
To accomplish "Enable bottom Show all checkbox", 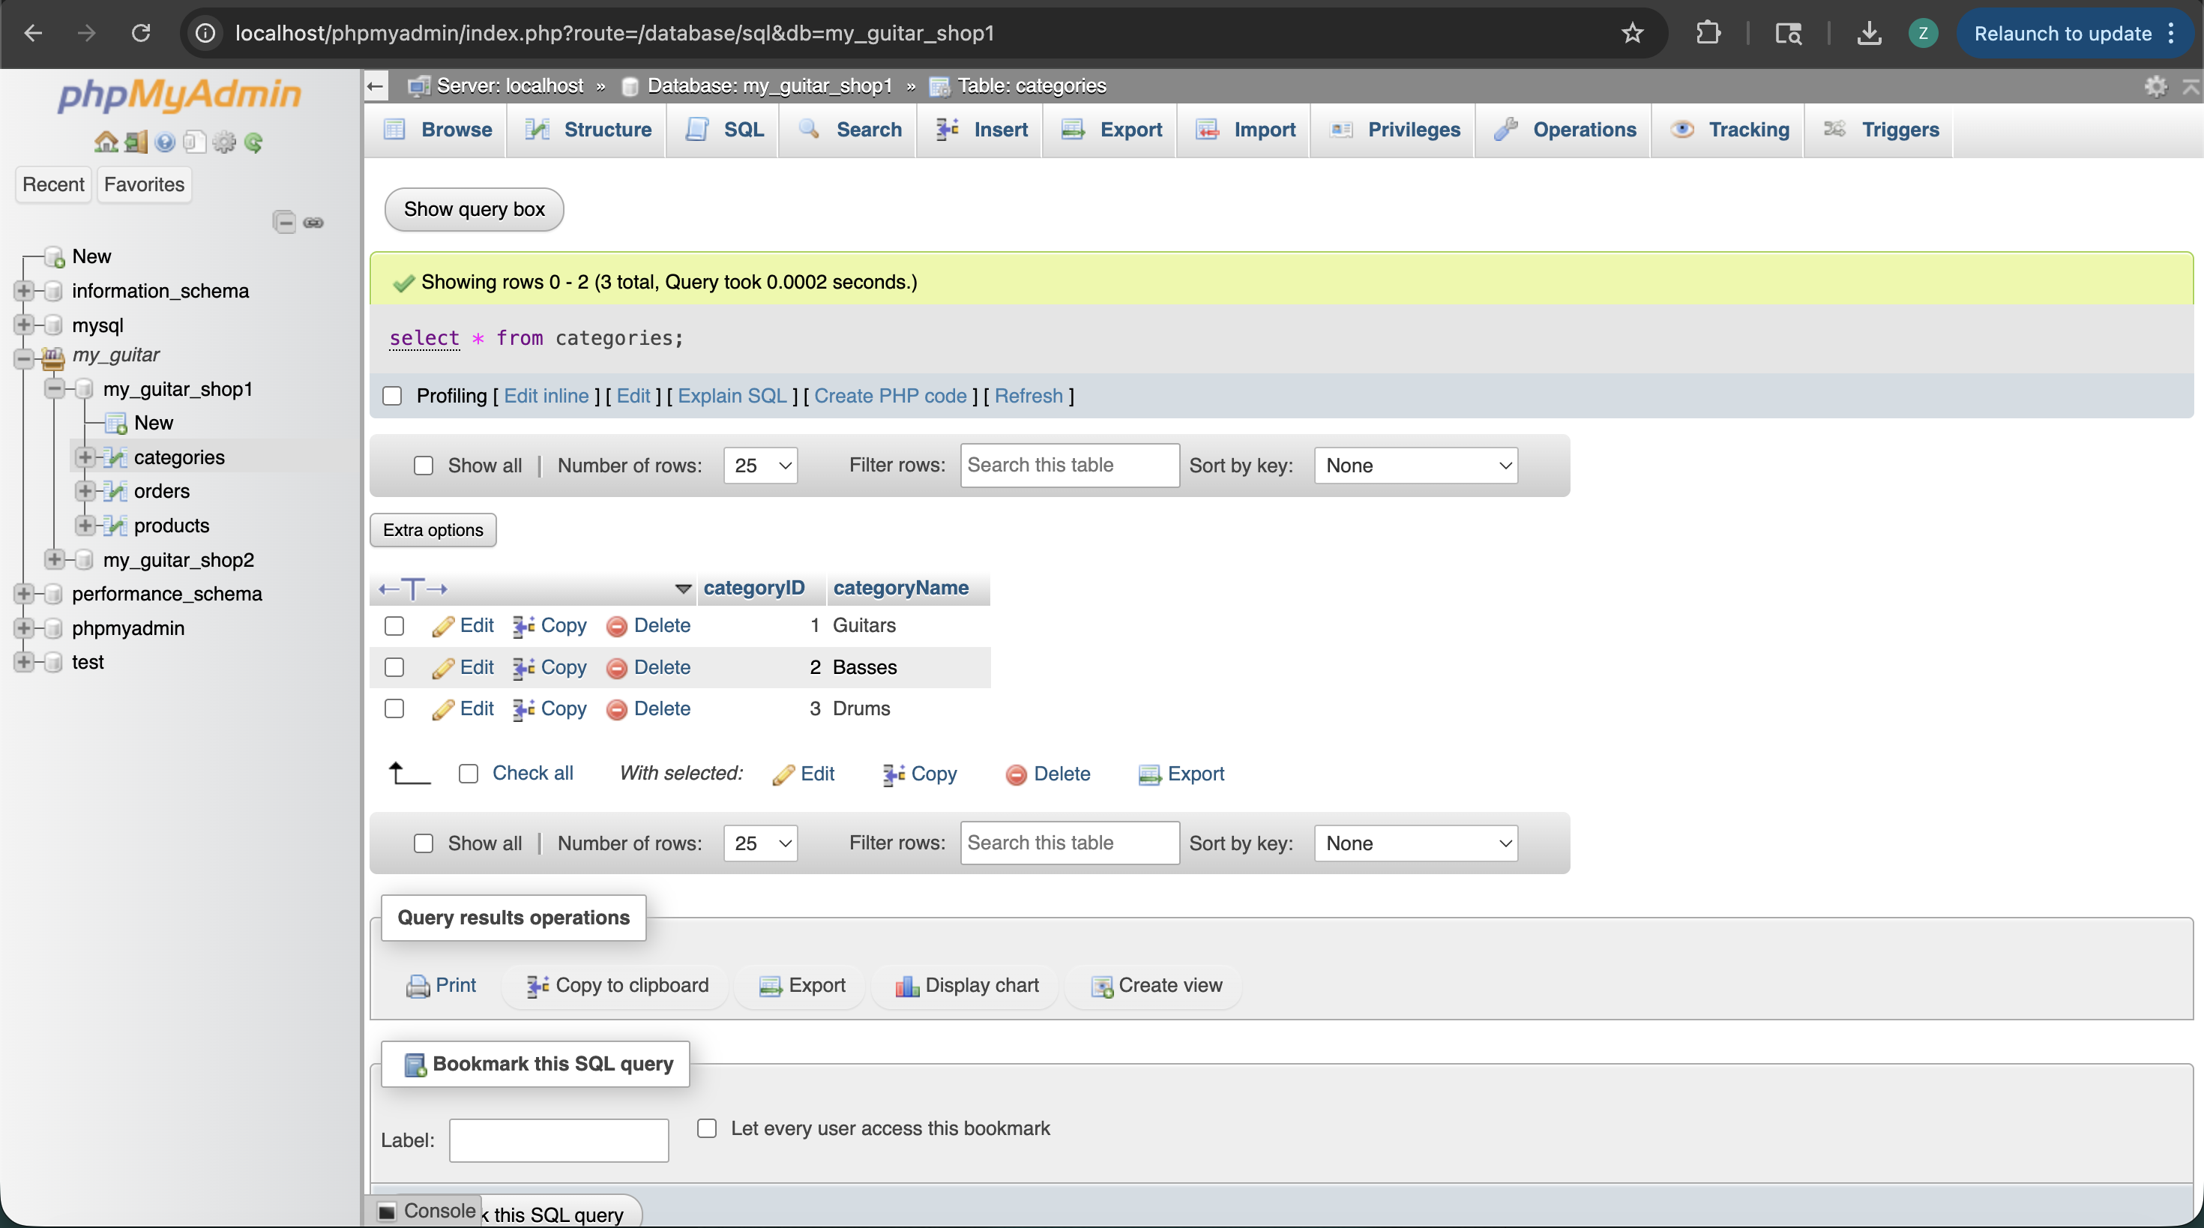I will 424,843.
